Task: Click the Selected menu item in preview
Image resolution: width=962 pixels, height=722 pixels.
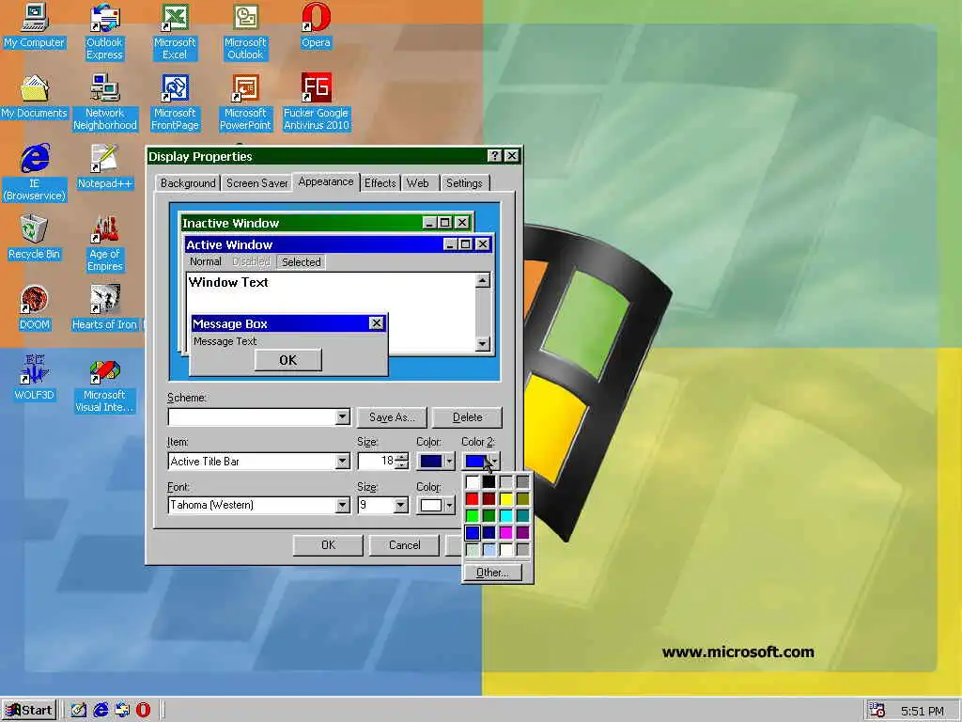Action: pyautogui.click(x=302, y=262)
